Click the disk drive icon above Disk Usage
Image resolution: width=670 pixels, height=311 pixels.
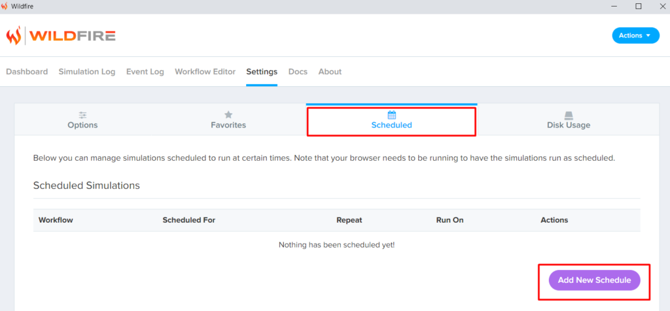click(x=569, y=114)
